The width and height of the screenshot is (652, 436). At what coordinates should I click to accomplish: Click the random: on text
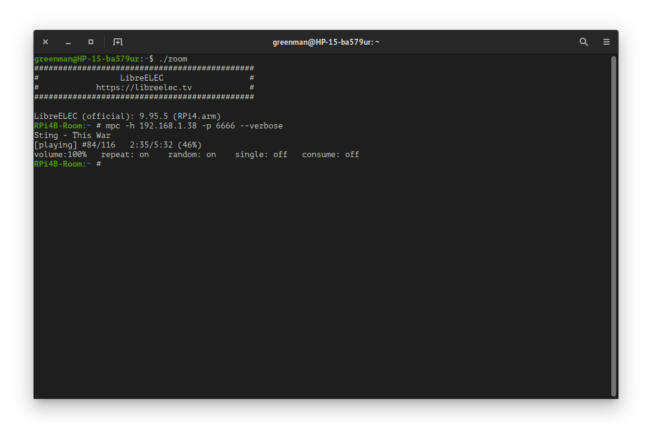(192, 155)
